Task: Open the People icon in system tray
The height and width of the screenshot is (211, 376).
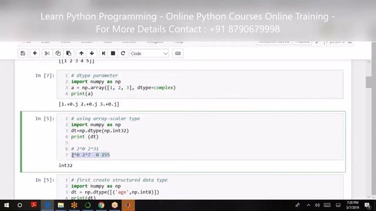Action: click(298, 205)
